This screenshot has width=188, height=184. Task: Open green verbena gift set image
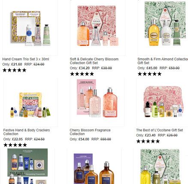point(160,166)
